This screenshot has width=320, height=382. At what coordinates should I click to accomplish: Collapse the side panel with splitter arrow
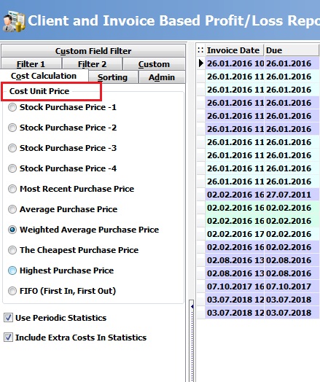coord(192,306)
